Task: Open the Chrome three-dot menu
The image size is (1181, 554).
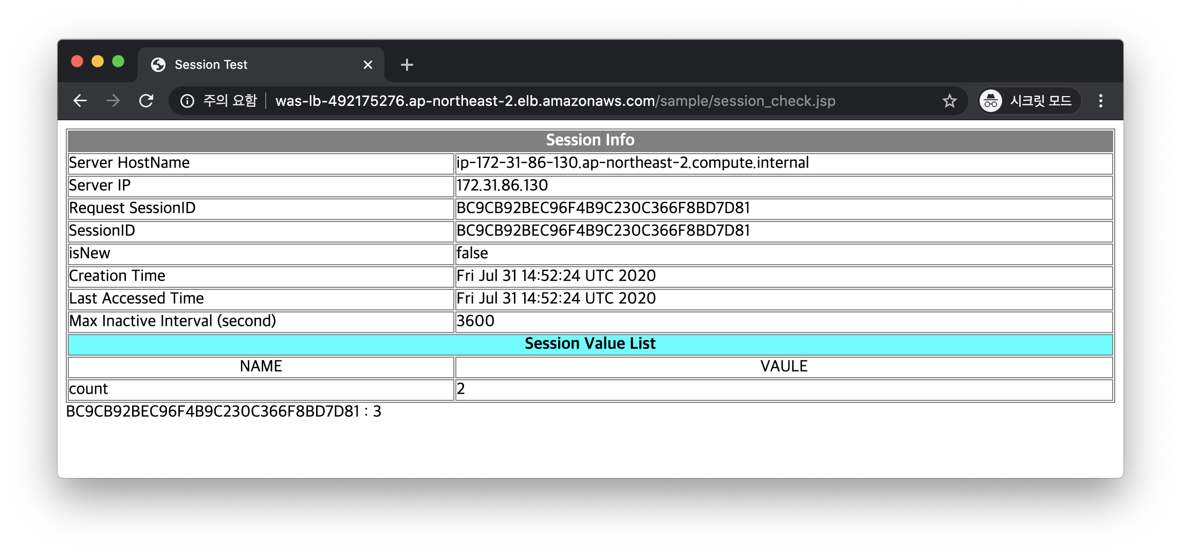Action: click(1100, 101)
